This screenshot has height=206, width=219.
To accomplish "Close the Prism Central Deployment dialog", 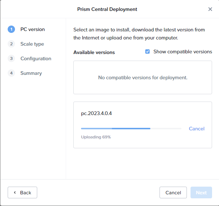I will point(210,9).
